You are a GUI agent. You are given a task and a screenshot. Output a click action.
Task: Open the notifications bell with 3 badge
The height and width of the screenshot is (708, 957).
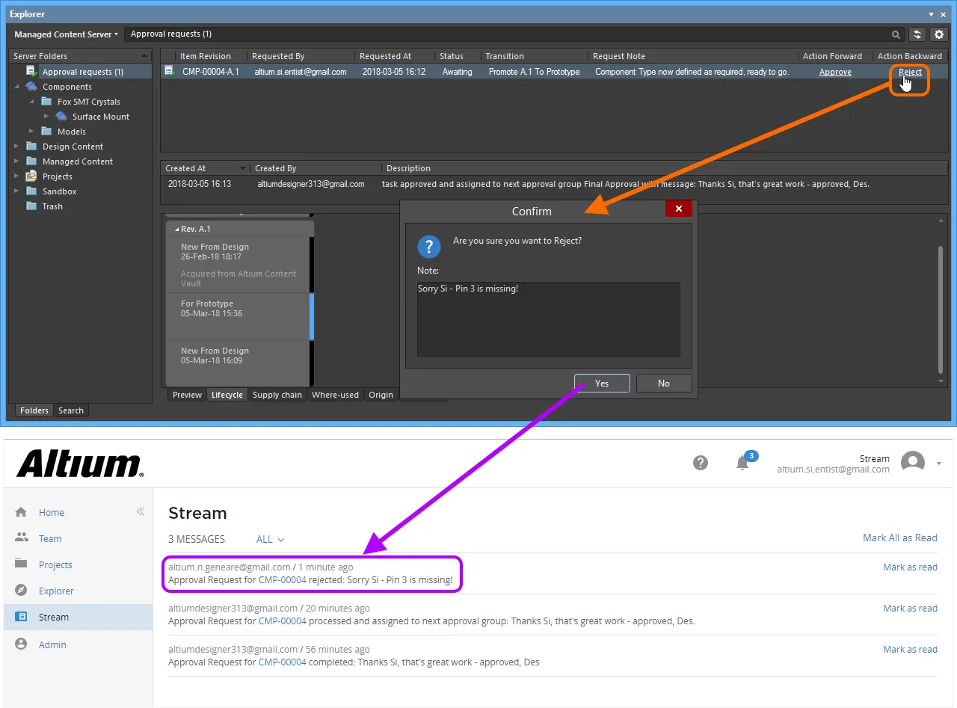pyautogui.click(x=743, y=462)
